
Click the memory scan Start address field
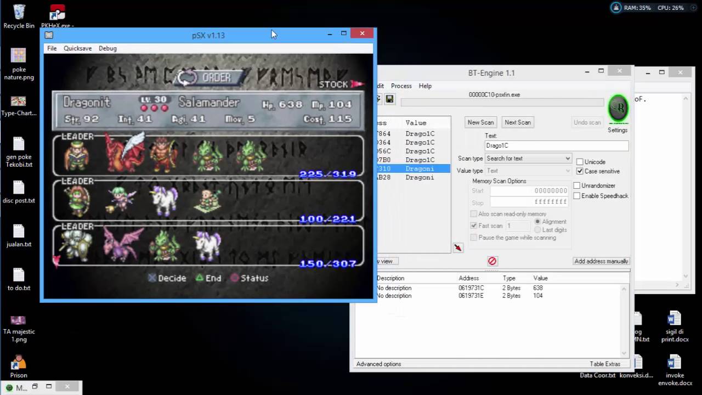coord(529,191)
